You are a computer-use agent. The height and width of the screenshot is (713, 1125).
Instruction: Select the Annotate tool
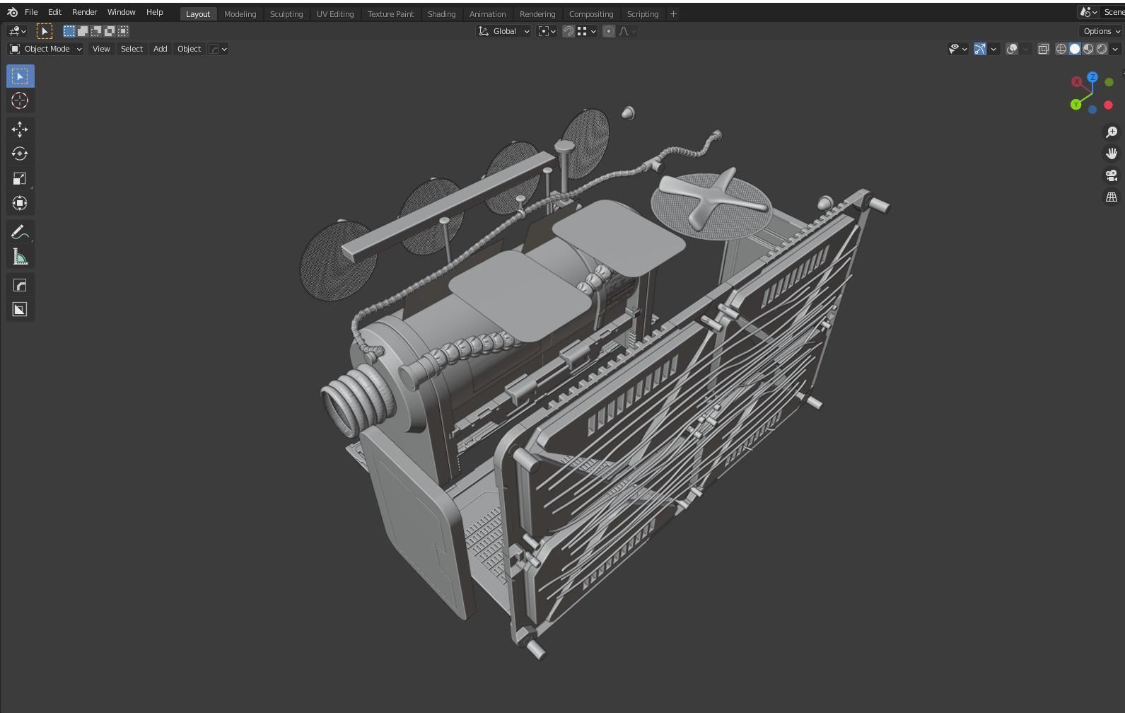(20, 232)
